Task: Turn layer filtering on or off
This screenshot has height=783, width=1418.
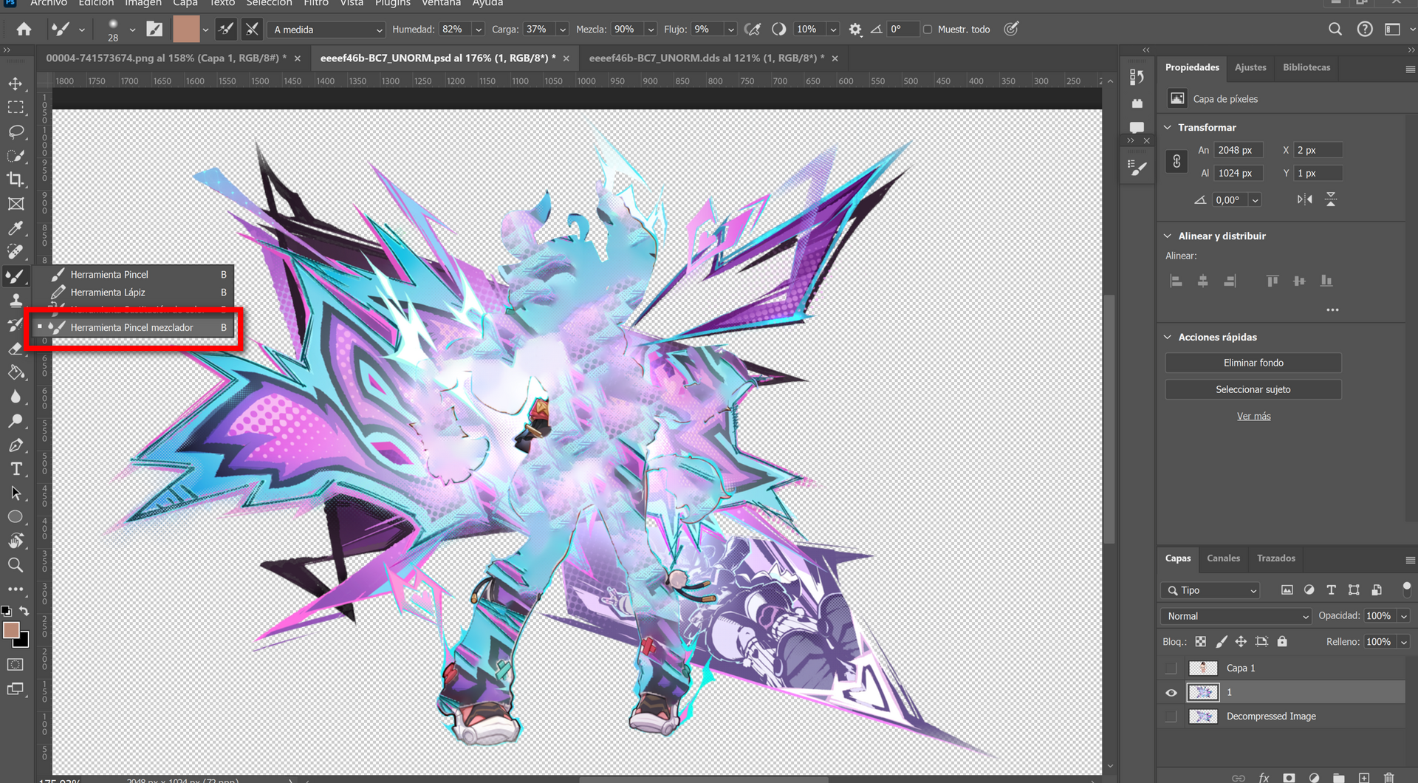Action: [x=1406, y=589]
